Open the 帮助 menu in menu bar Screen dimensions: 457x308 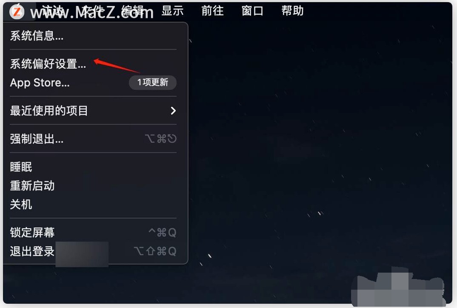(292, 11)
